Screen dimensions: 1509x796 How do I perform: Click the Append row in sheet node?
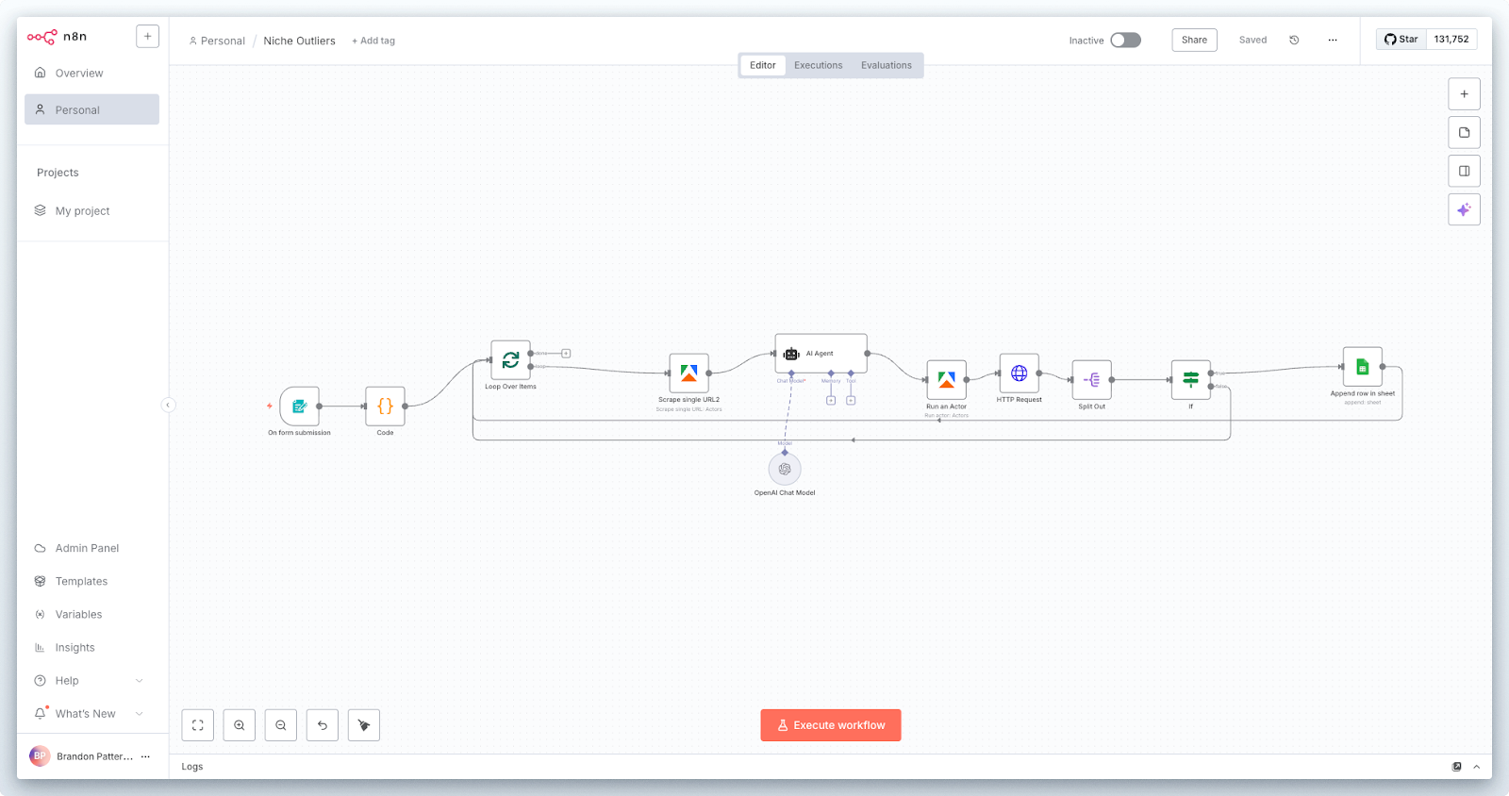click(1362, 367)
